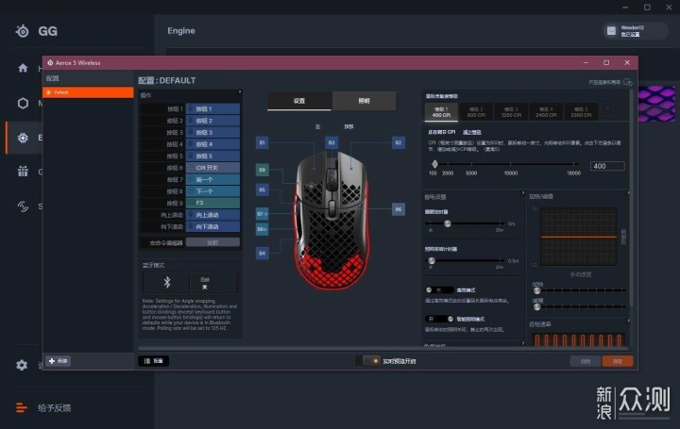Toggle 智能照明模式 smart illumination switch
Screen dimensions: 680x429
(x=438, y=319)
